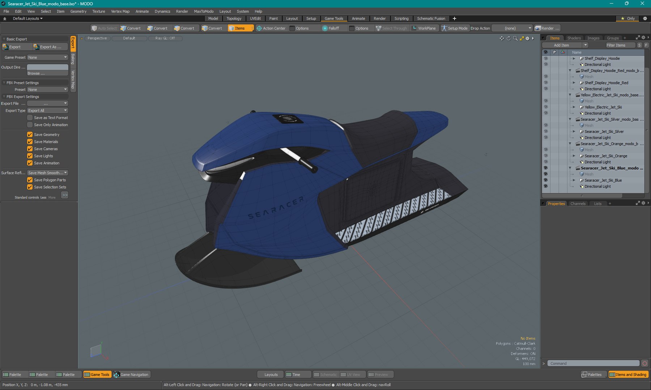This screenshot has width=651, height=390.
Task: Open the Action Center icon
Action: point(259,28)
